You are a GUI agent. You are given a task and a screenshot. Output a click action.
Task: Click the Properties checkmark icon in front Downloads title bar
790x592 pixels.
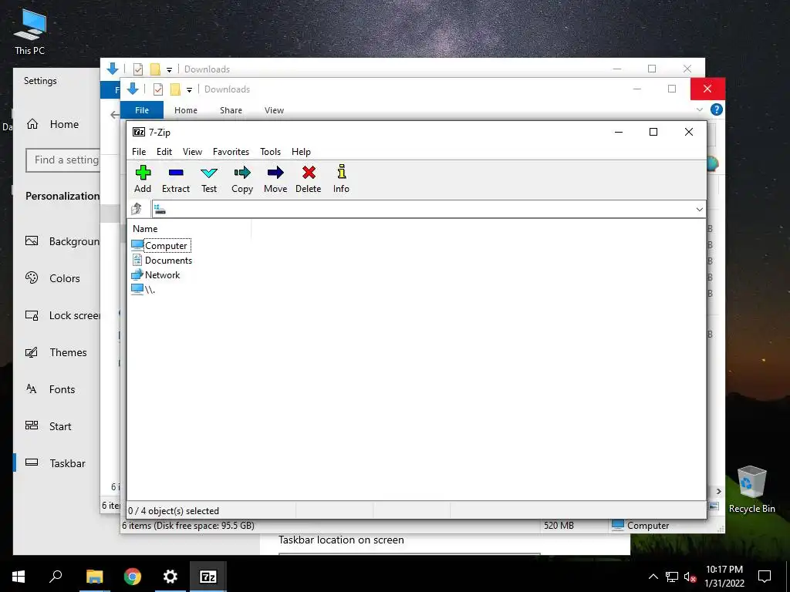coord(158,89)
